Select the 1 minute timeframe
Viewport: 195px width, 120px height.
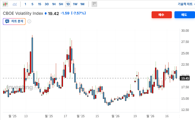tap(25, 4)
